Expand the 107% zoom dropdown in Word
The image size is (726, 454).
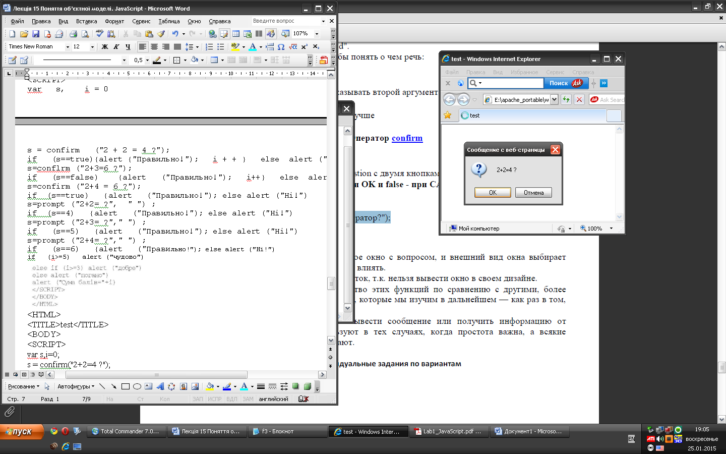317,34
